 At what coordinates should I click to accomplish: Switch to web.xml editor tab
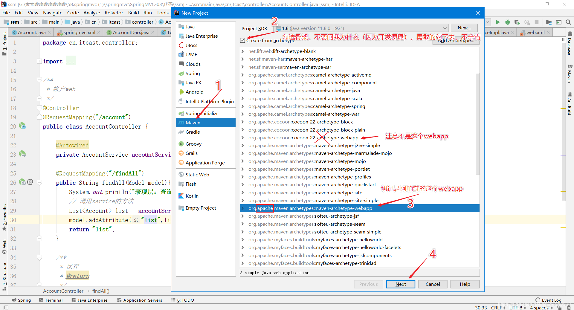535,32
